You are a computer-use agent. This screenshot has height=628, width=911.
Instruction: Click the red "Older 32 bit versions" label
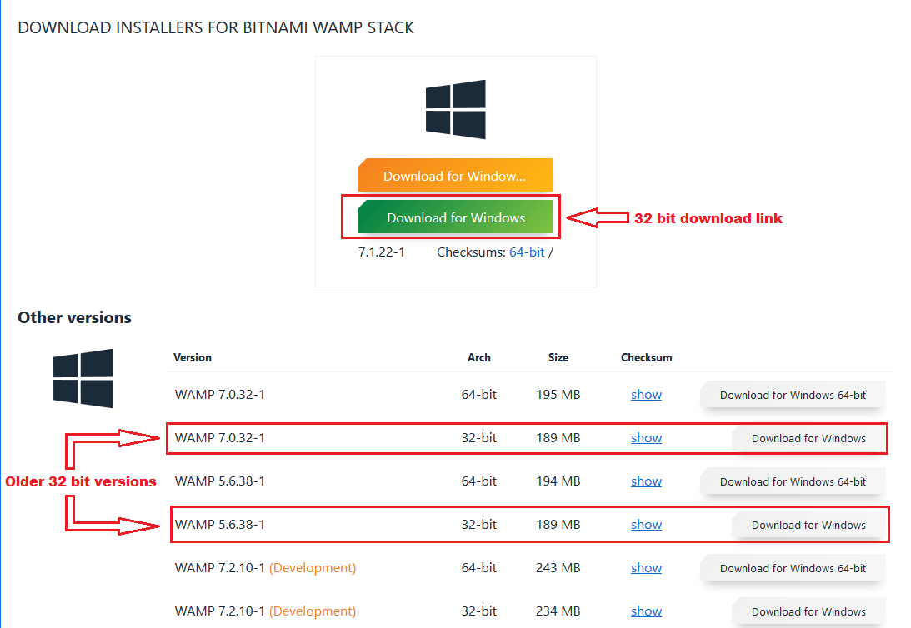[x=81, y=481]
